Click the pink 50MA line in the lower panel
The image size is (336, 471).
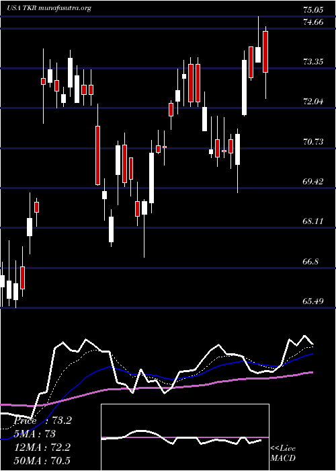click(156, 388)
